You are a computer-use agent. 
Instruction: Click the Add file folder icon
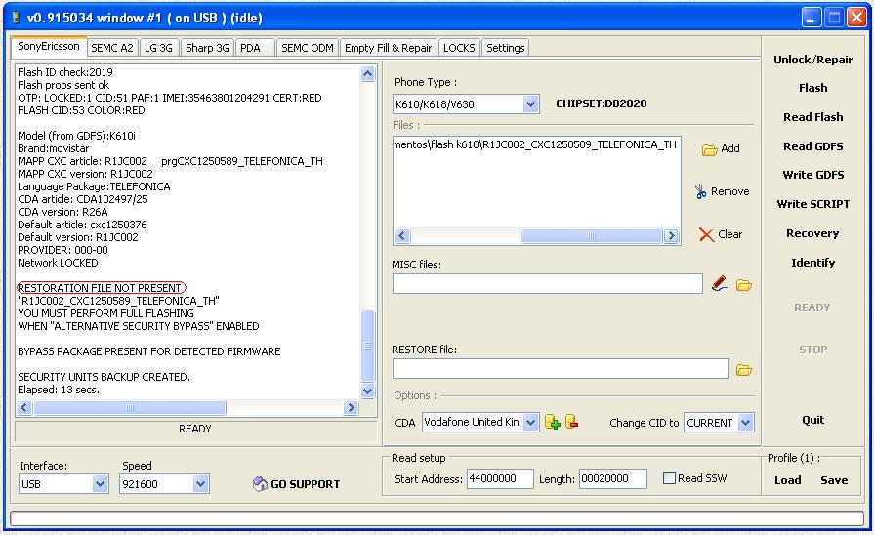pos(709,149)
